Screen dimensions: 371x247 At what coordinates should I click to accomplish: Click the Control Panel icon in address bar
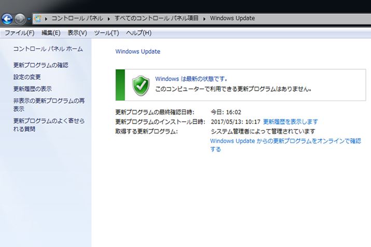(x=37, y=19)
